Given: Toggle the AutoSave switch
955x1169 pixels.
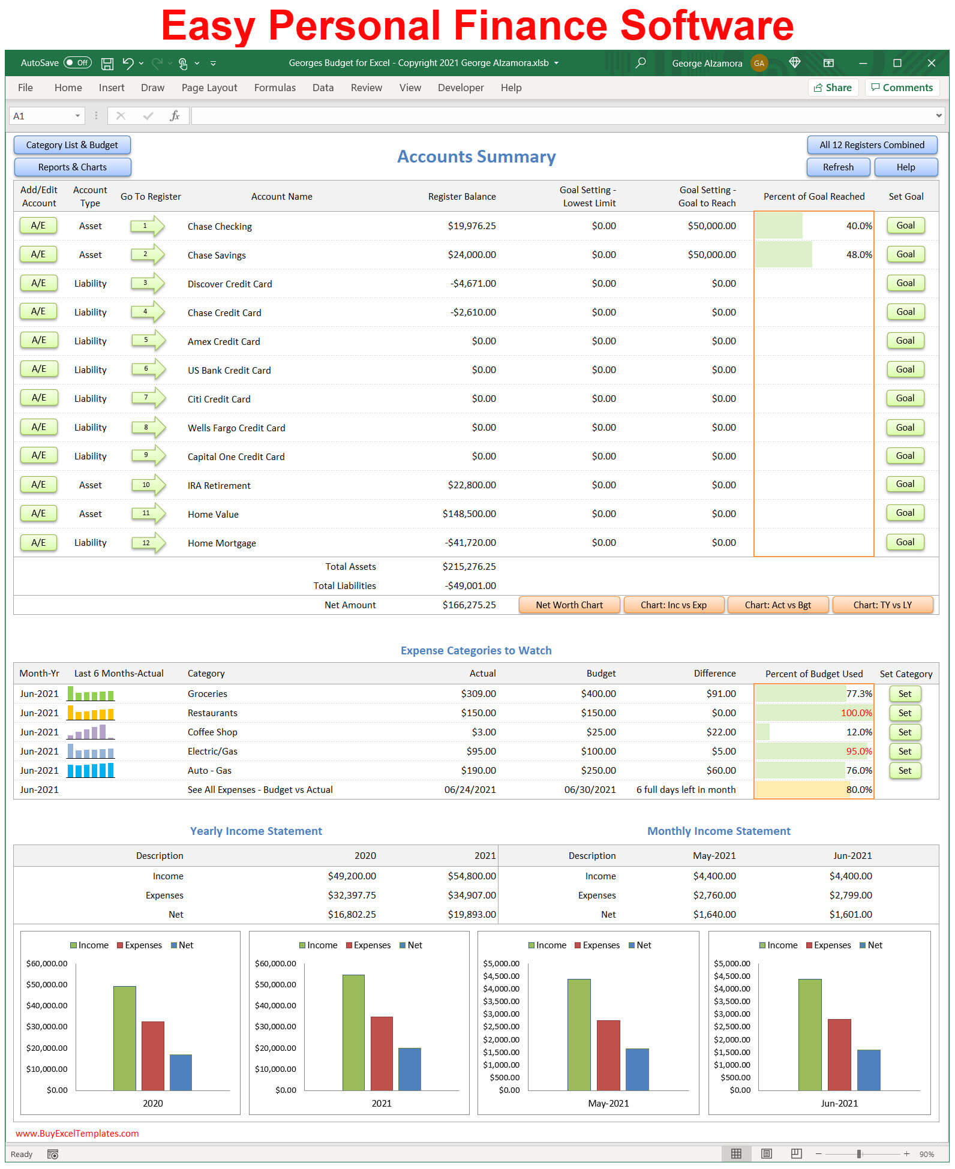Looking at the screenshot, I should point(77,63).
